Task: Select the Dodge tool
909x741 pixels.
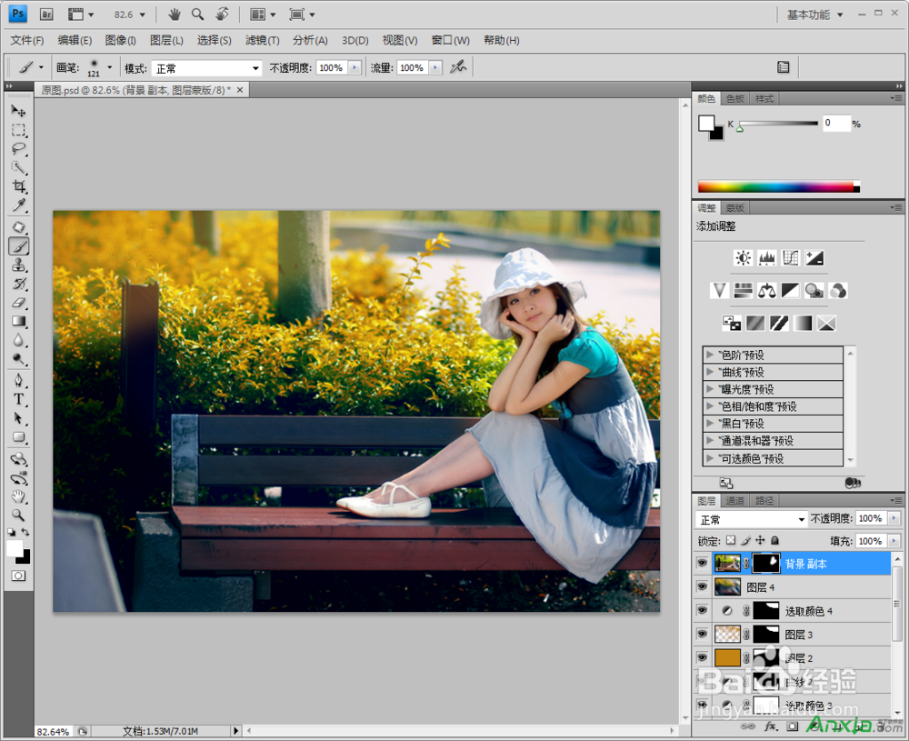Action: click(18, 359)
